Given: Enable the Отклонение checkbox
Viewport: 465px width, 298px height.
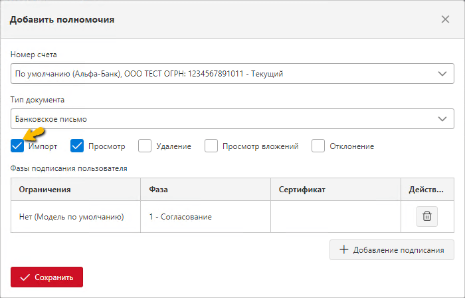Looking at the screenshot, I should [x=318, y=146].
